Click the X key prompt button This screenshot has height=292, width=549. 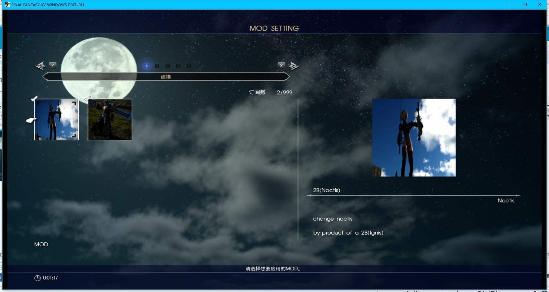click(281, 66)
